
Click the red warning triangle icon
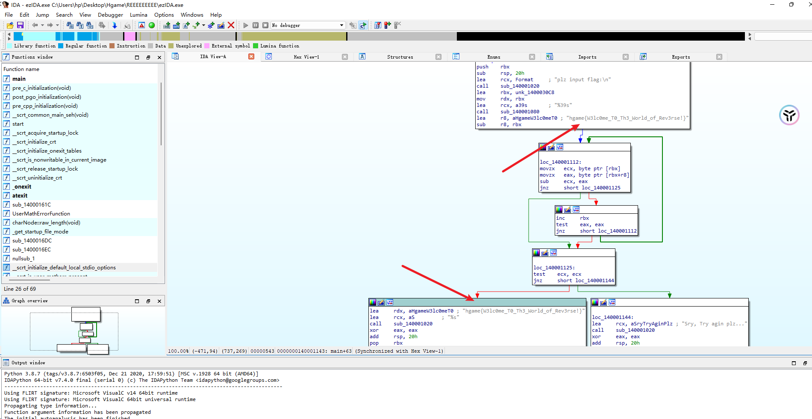point(142,25)
